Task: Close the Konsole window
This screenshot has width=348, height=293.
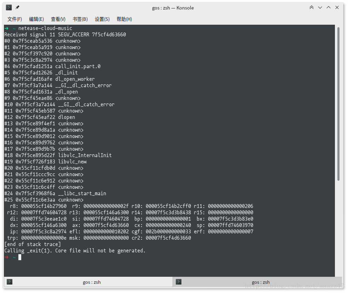Action: [x=337, y=7]
